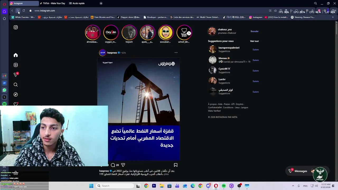
Task: Click Voir tout suggestions link
Action: (254, 41)
